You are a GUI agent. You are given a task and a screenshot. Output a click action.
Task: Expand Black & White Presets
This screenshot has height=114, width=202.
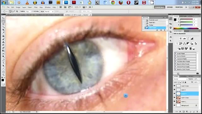(x=175, y=64)
